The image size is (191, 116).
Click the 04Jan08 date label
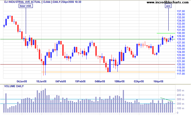22,81
